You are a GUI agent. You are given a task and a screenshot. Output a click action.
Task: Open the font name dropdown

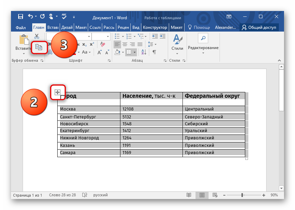(89, 36)
